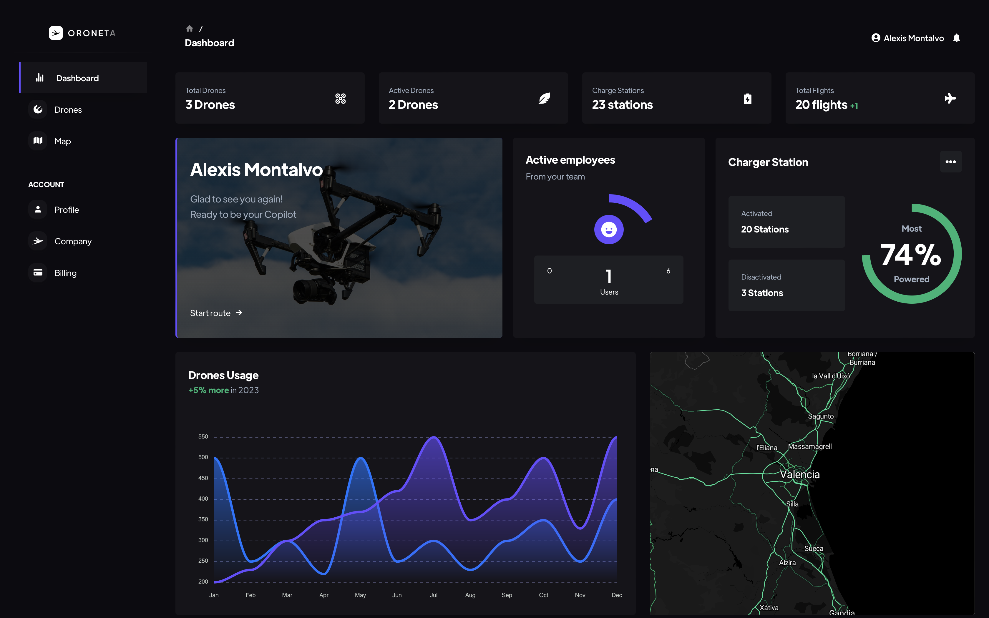Click the user avatar icon next to Alexis Montalvo
The image size is (989, 618).
point(875,38)
